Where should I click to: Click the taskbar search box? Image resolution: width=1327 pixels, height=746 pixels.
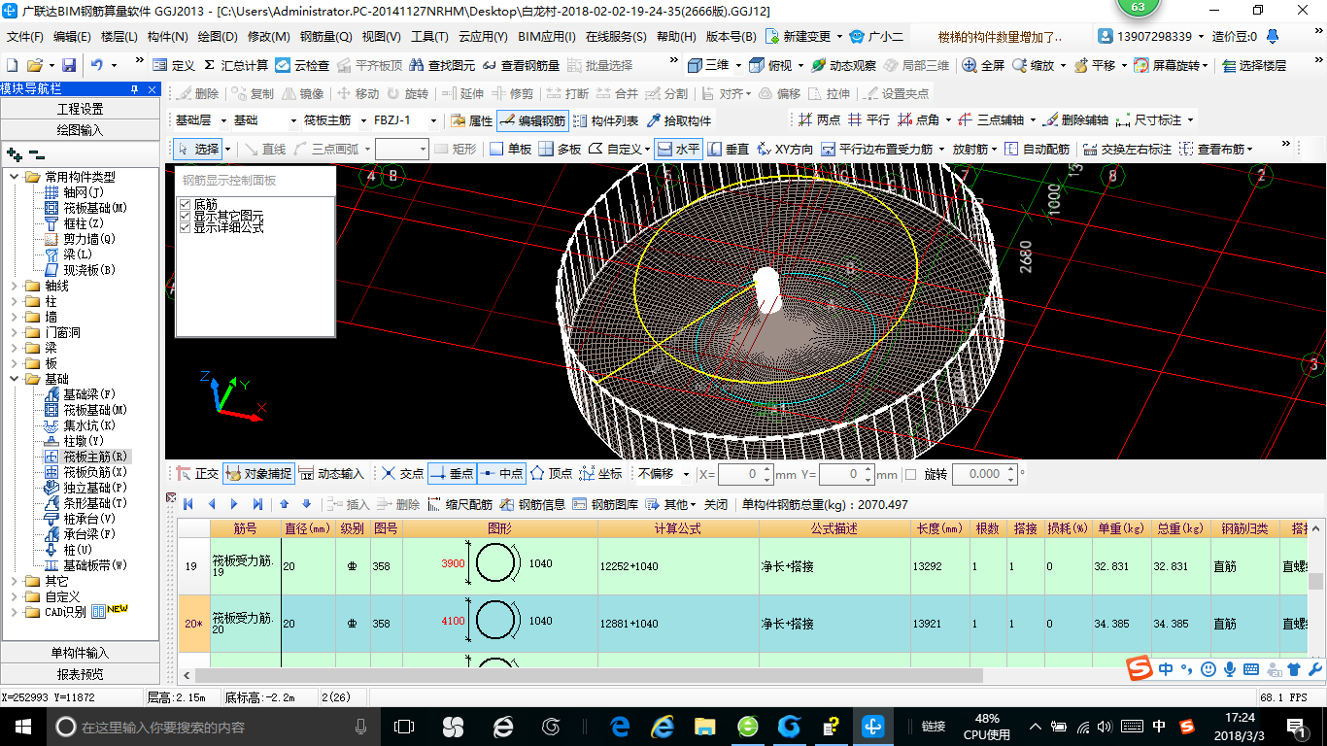[213, 726]
